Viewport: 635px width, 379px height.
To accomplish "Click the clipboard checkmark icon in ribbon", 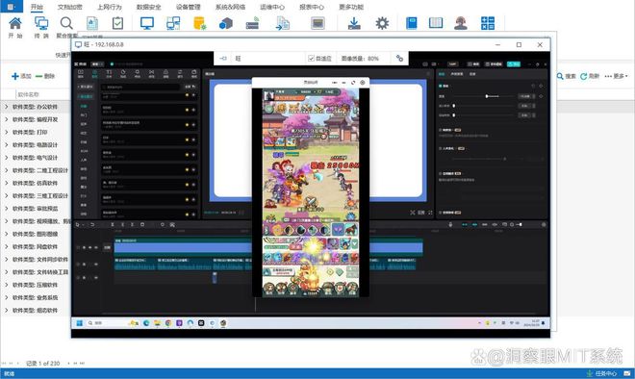I will tap(117, 23).
